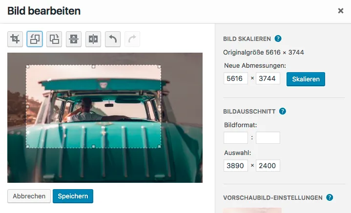This screenshot has height=213, width=351.
Task: Undo the last edit
Action: coord(113,39)
